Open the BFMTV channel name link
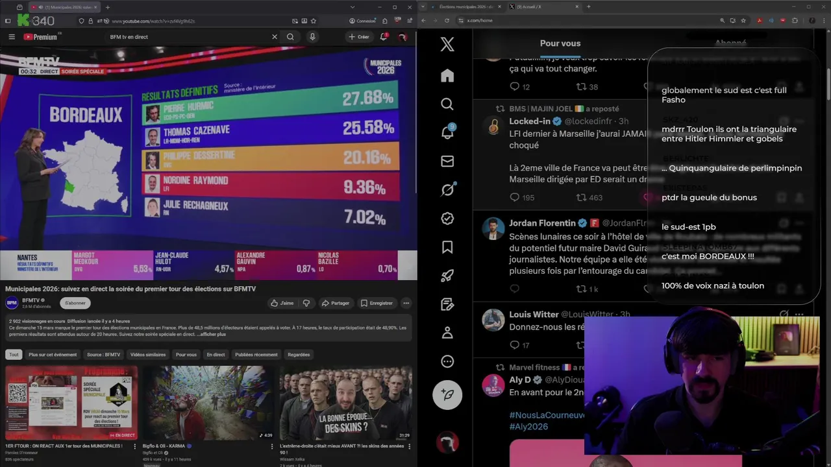Viewport: 831px width, 467px height. tap(31, 300)
